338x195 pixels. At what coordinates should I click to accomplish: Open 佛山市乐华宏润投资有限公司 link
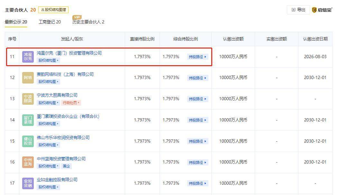tap(63, 137)
